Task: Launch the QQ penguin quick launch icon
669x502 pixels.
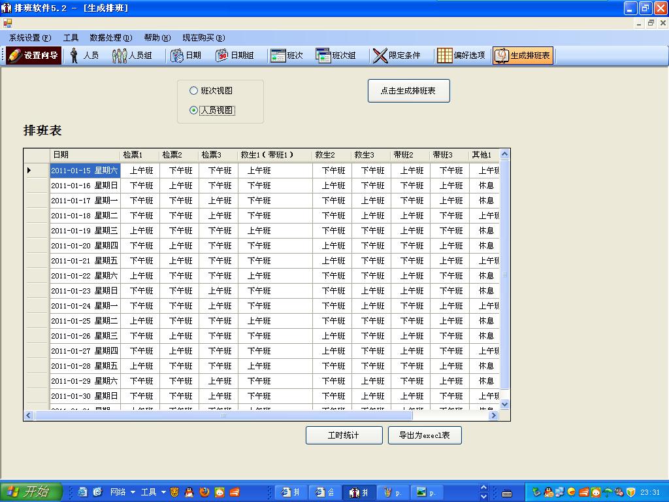Action: tap(189, 492)
